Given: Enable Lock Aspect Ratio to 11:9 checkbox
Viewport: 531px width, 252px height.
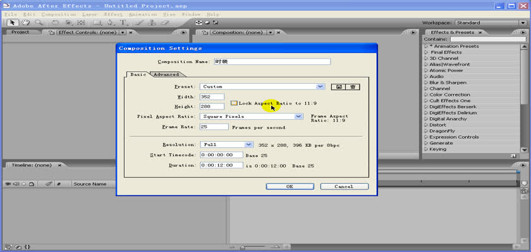Looking at the screenshot, I should (234, 103).
